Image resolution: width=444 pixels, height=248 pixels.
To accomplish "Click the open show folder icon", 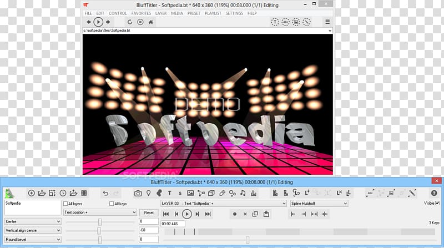I will point(42,193).
